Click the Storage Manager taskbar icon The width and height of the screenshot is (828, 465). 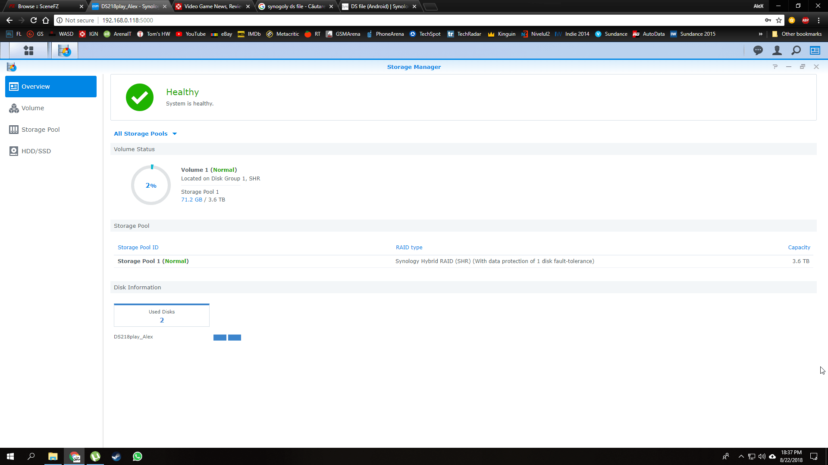click(65, 51)
